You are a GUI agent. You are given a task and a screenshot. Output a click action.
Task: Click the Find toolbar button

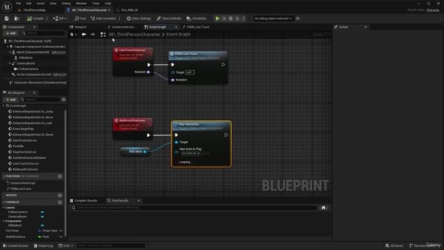80,19
